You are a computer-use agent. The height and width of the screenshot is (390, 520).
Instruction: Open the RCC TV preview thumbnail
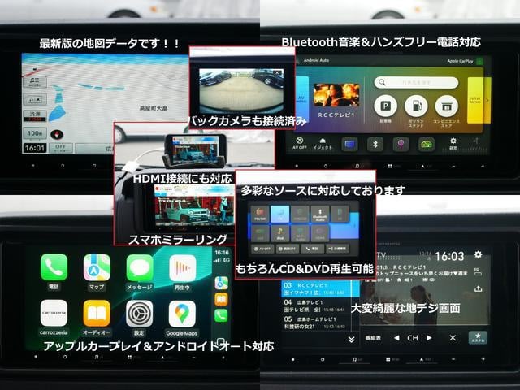pos(336,95)
